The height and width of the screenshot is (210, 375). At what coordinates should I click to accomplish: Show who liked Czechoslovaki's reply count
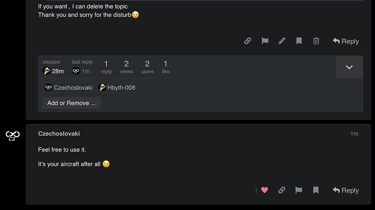[x=256, y=190]
